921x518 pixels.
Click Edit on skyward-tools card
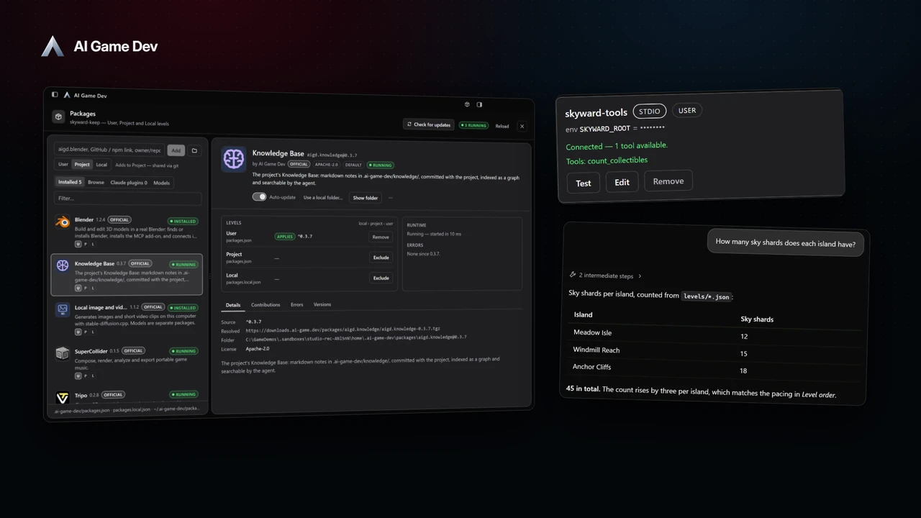[x=622, y=182]
